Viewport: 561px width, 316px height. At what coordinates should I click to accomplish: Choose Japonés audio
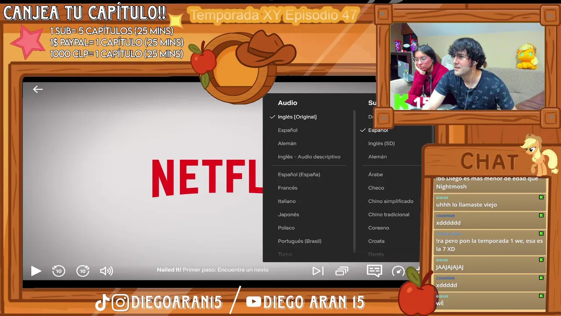(288, 215)
